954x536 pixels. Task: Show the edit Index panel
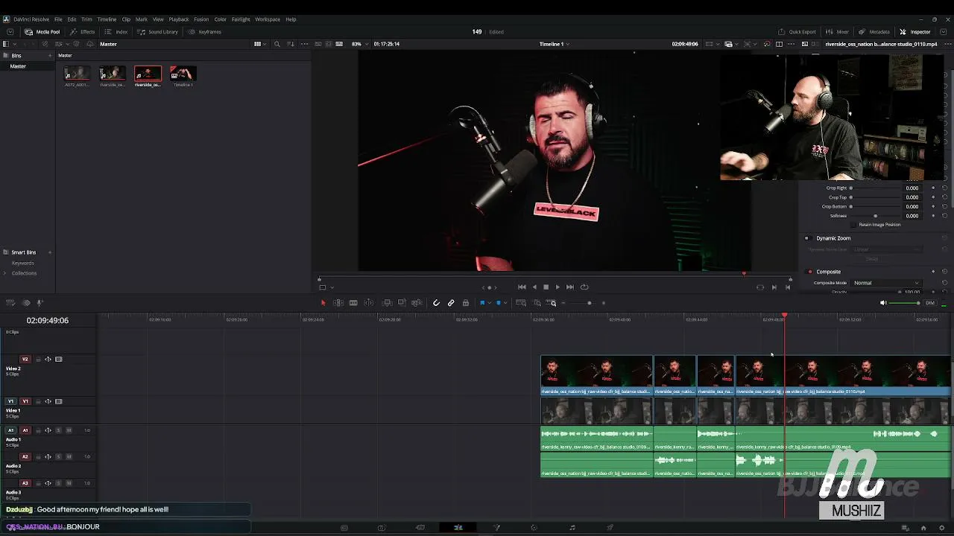(116, 32)
